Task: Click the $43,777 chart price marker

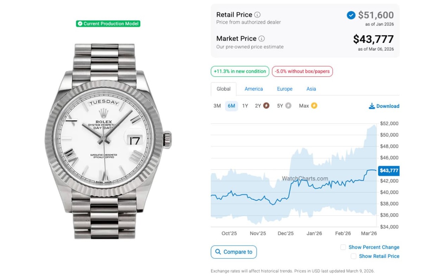Action: tap(389, 171)
